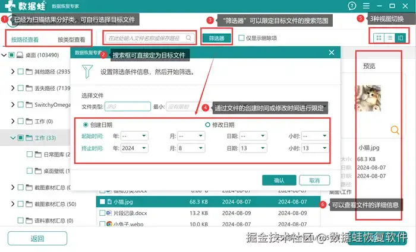Open the start time 小时 dropdown
The image size is (416, 252).
coord(315,136)
